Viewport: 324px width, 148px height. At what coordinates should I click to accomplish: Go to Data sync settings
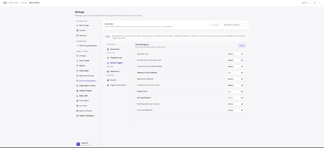tap(82, 35)
